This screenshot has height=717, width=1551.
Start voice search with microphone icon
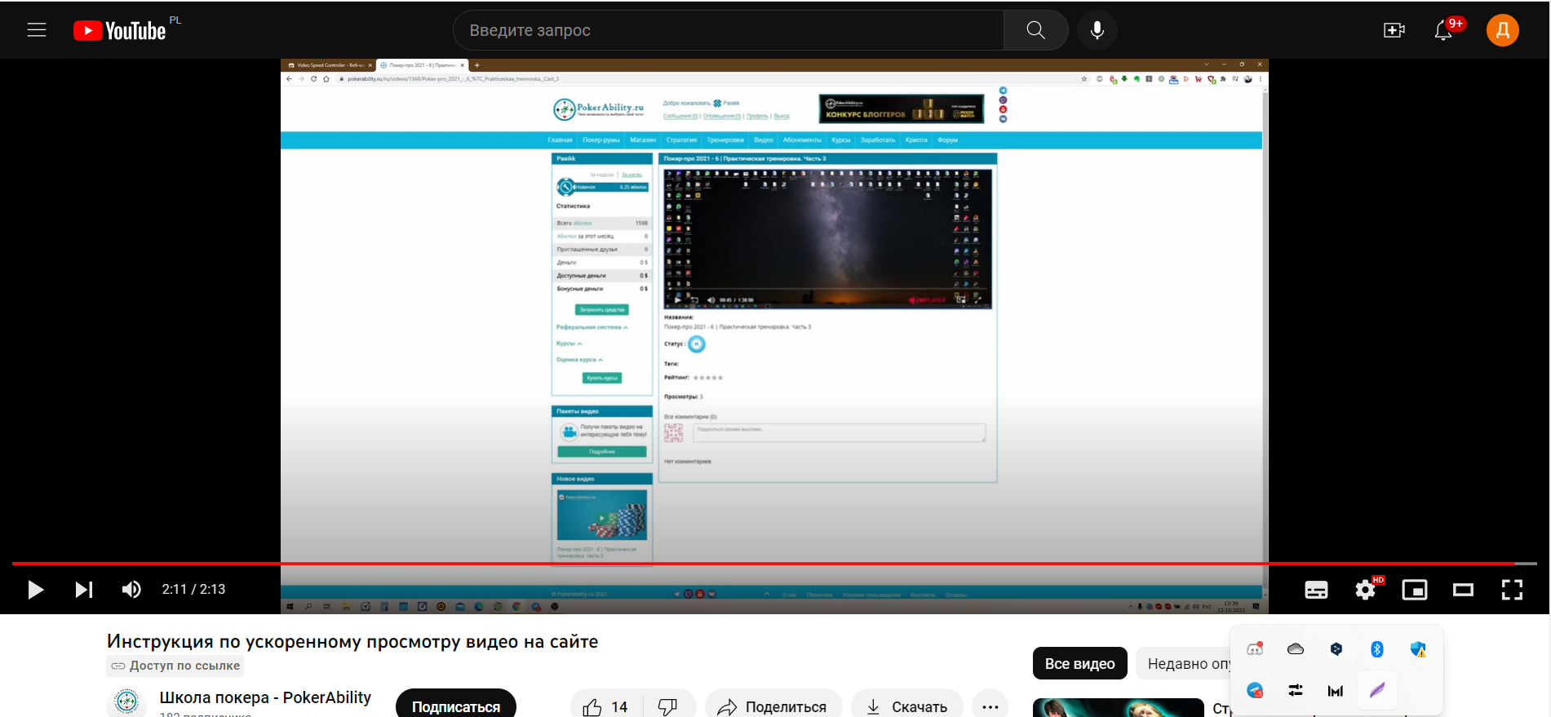click(1097, 30)
